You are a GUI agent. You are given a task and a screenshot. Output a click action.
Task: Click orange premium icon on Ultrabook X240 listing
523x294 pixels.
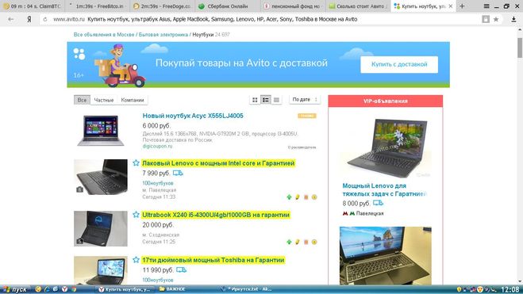pyautogui.click(x=306, y=242)
